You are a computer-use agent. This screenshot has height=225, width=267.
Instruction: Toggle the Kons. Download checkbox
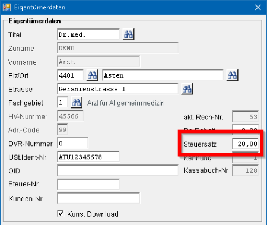[x=61, y=214]
